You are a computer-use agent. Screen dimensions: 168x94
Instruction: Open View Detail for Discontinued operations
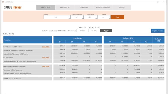coord(46,66)
